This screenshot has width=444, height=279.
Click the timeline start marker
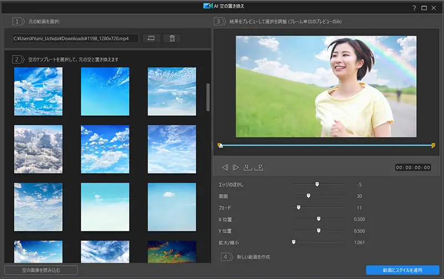pos(220,145)
